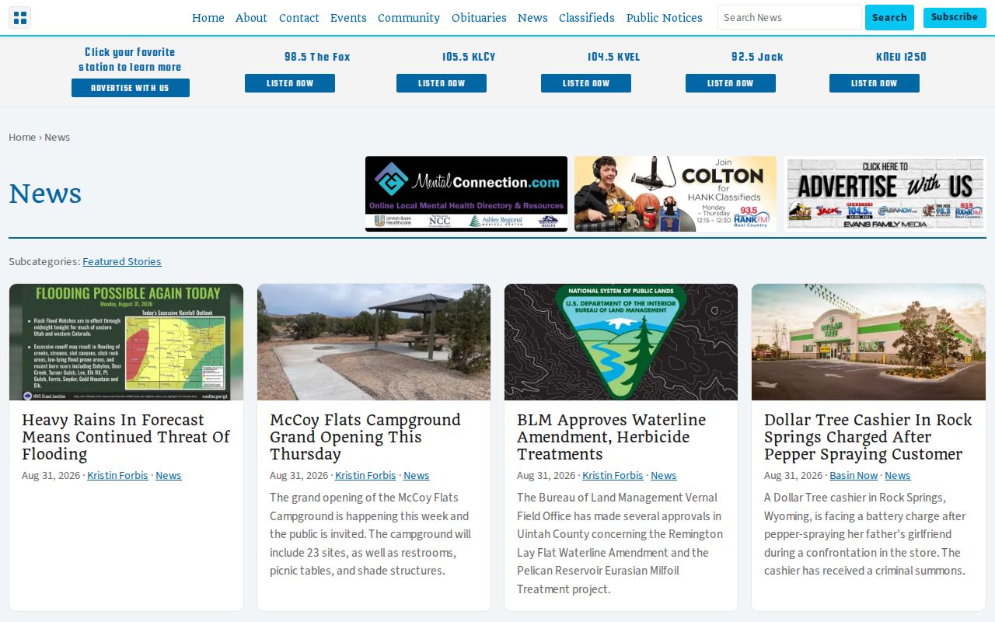Click Home in the breadcrumb
Screen dimensions: 995x622
pos(22,137)
